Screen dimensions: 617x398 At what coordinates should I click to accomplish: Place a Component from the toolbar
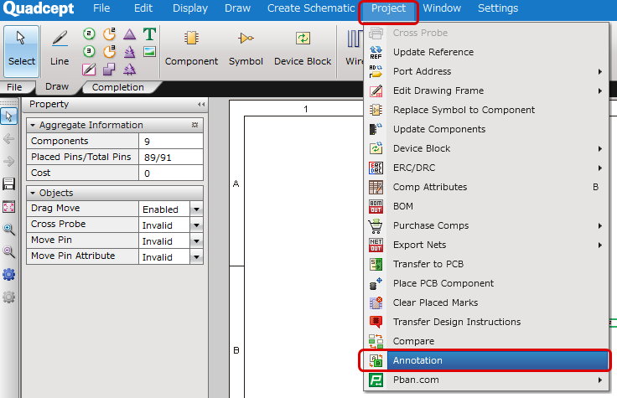(191, 49)
